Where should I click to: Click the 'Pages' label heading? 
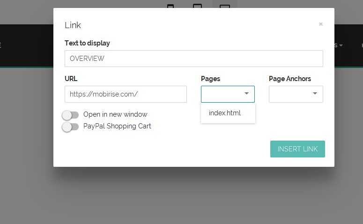(210, 79)
